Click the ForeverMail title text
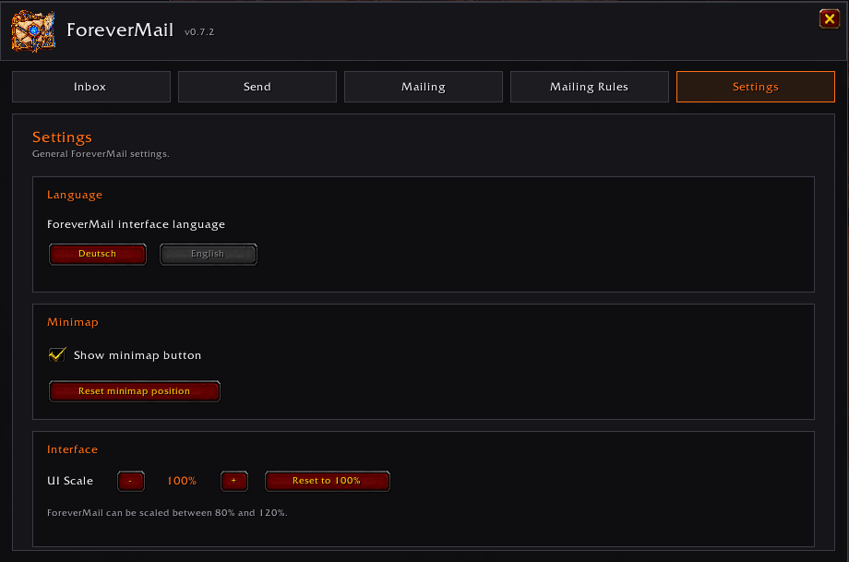Screen dimensions: 849x562 pos(120,30)
